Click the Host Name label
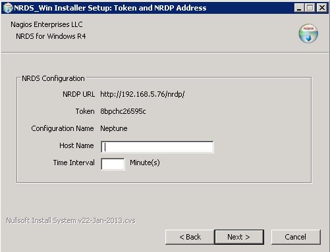Viewport: 330px width, 252px height. (x=76, y=145)
